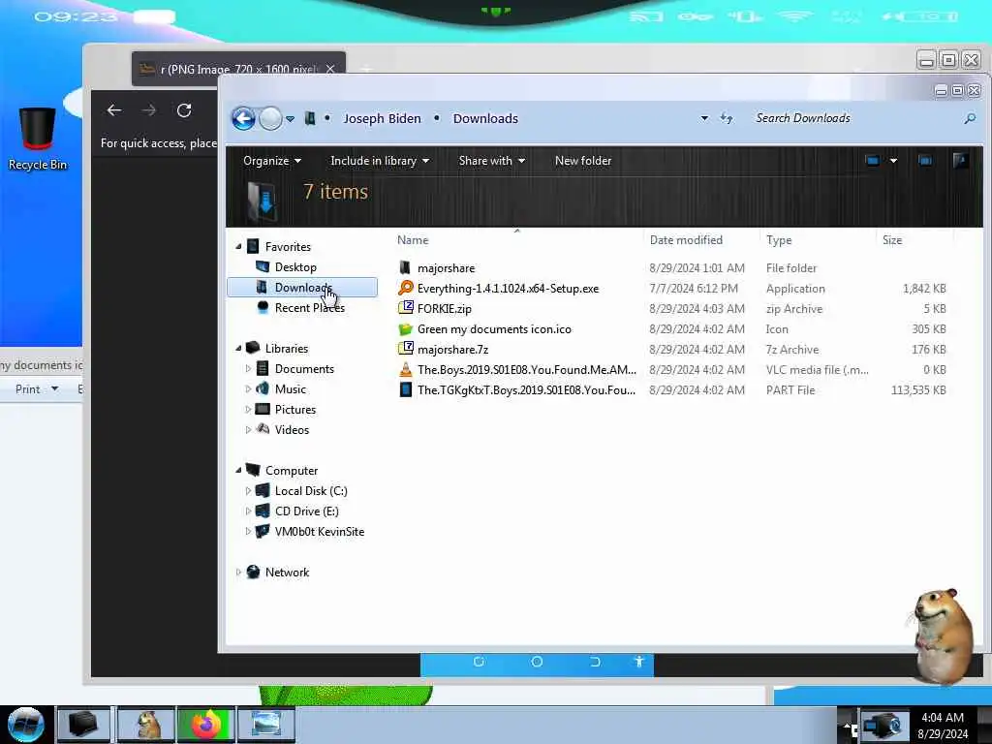Image resolution: width=992 pixels, height=744 pixels.
Task: Click the refresh icon beside address bar
Action: click(727, 118)
